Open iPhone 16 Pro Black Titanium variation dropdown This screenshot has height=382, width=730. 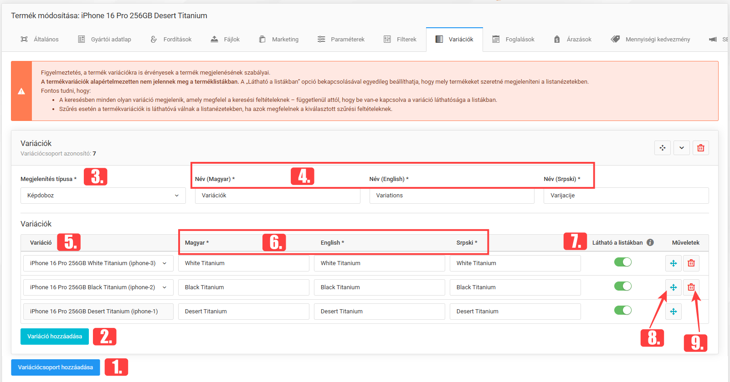click(98, 287)
